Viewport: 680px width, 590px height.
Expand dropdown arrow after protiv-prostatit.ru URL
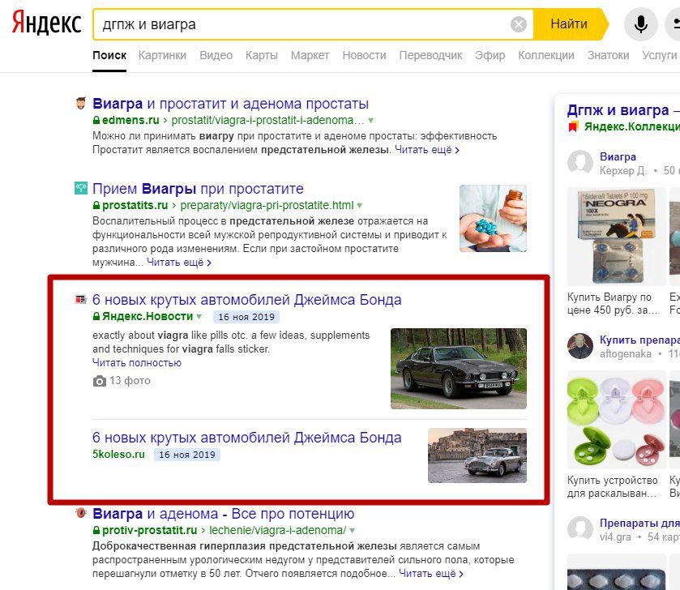pyautogui.click(x=352, y=531)
